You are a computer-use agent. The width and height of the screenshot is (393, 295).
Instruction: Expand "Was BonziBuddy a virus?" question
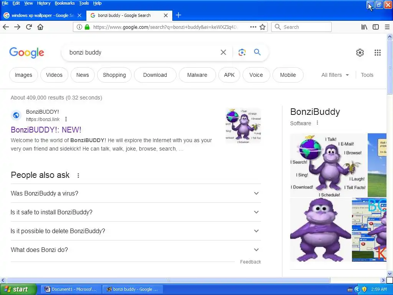coord(135,193)
